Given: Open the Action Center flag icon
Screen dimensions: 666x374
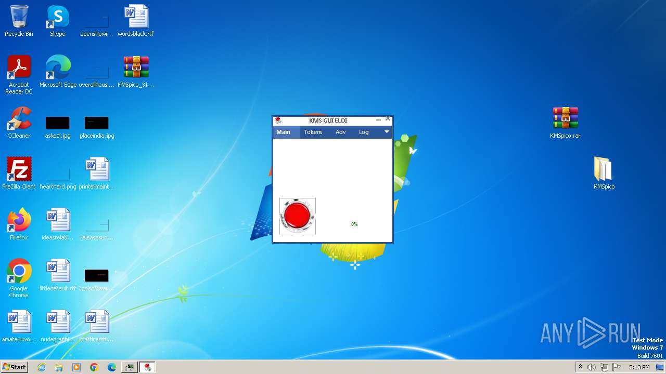Looking at the screenshot, I should (617, 367).
